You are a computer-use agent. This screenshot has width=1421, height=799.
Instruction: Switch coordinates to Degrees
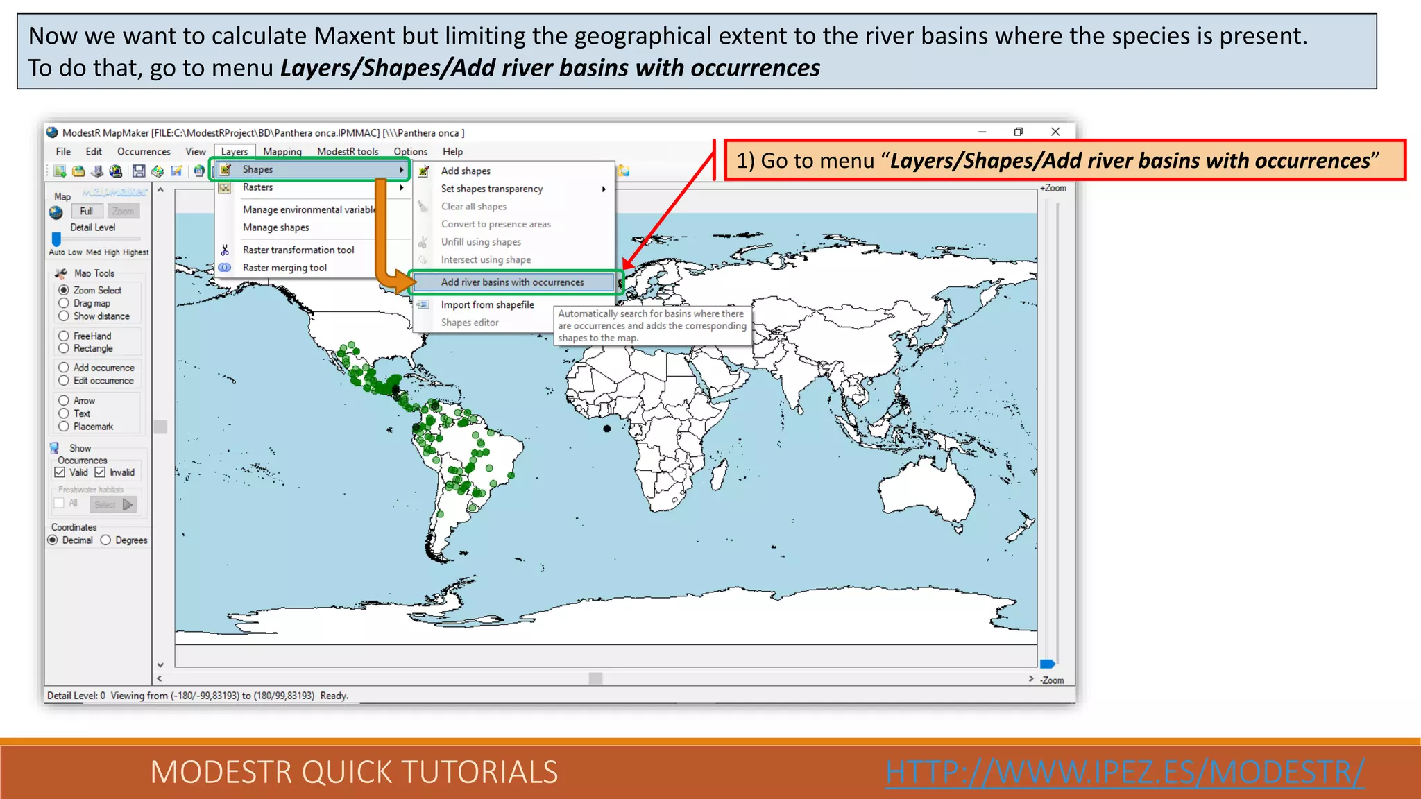point(105,540)
